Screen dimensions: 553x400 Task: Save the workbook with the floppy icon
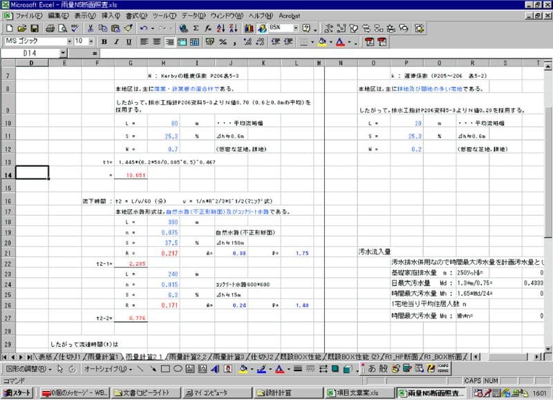click(34, 28)
